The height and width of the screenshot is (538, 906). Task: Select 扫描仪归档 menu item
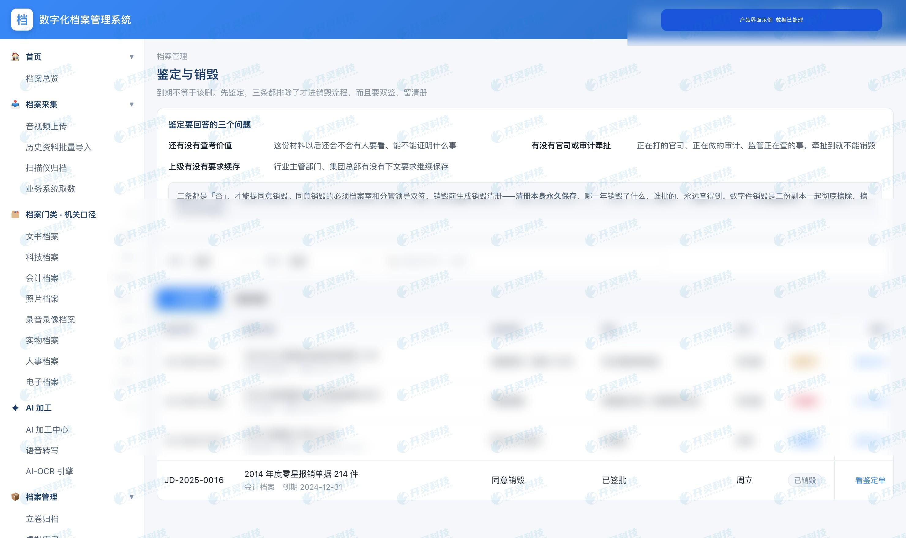[x=46, y=168]
